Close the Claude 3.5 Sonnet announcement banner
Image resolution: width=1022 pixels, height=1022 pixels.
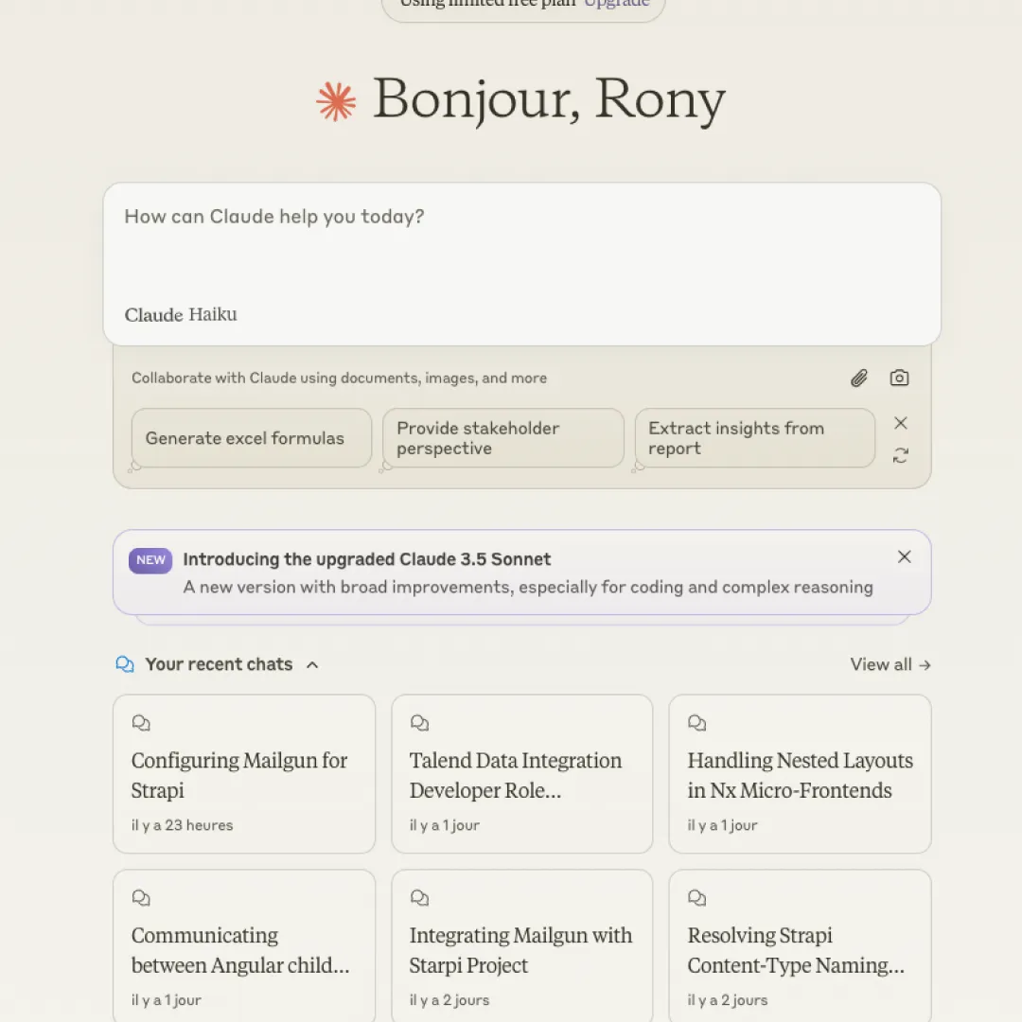pyautogui.click(x=904, y=557)
